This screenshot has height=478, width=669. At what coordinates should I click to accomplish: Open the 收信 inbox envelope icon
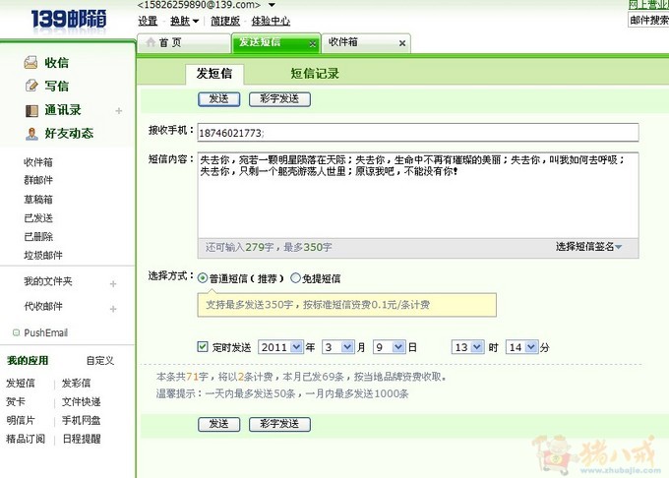[30, 63]
